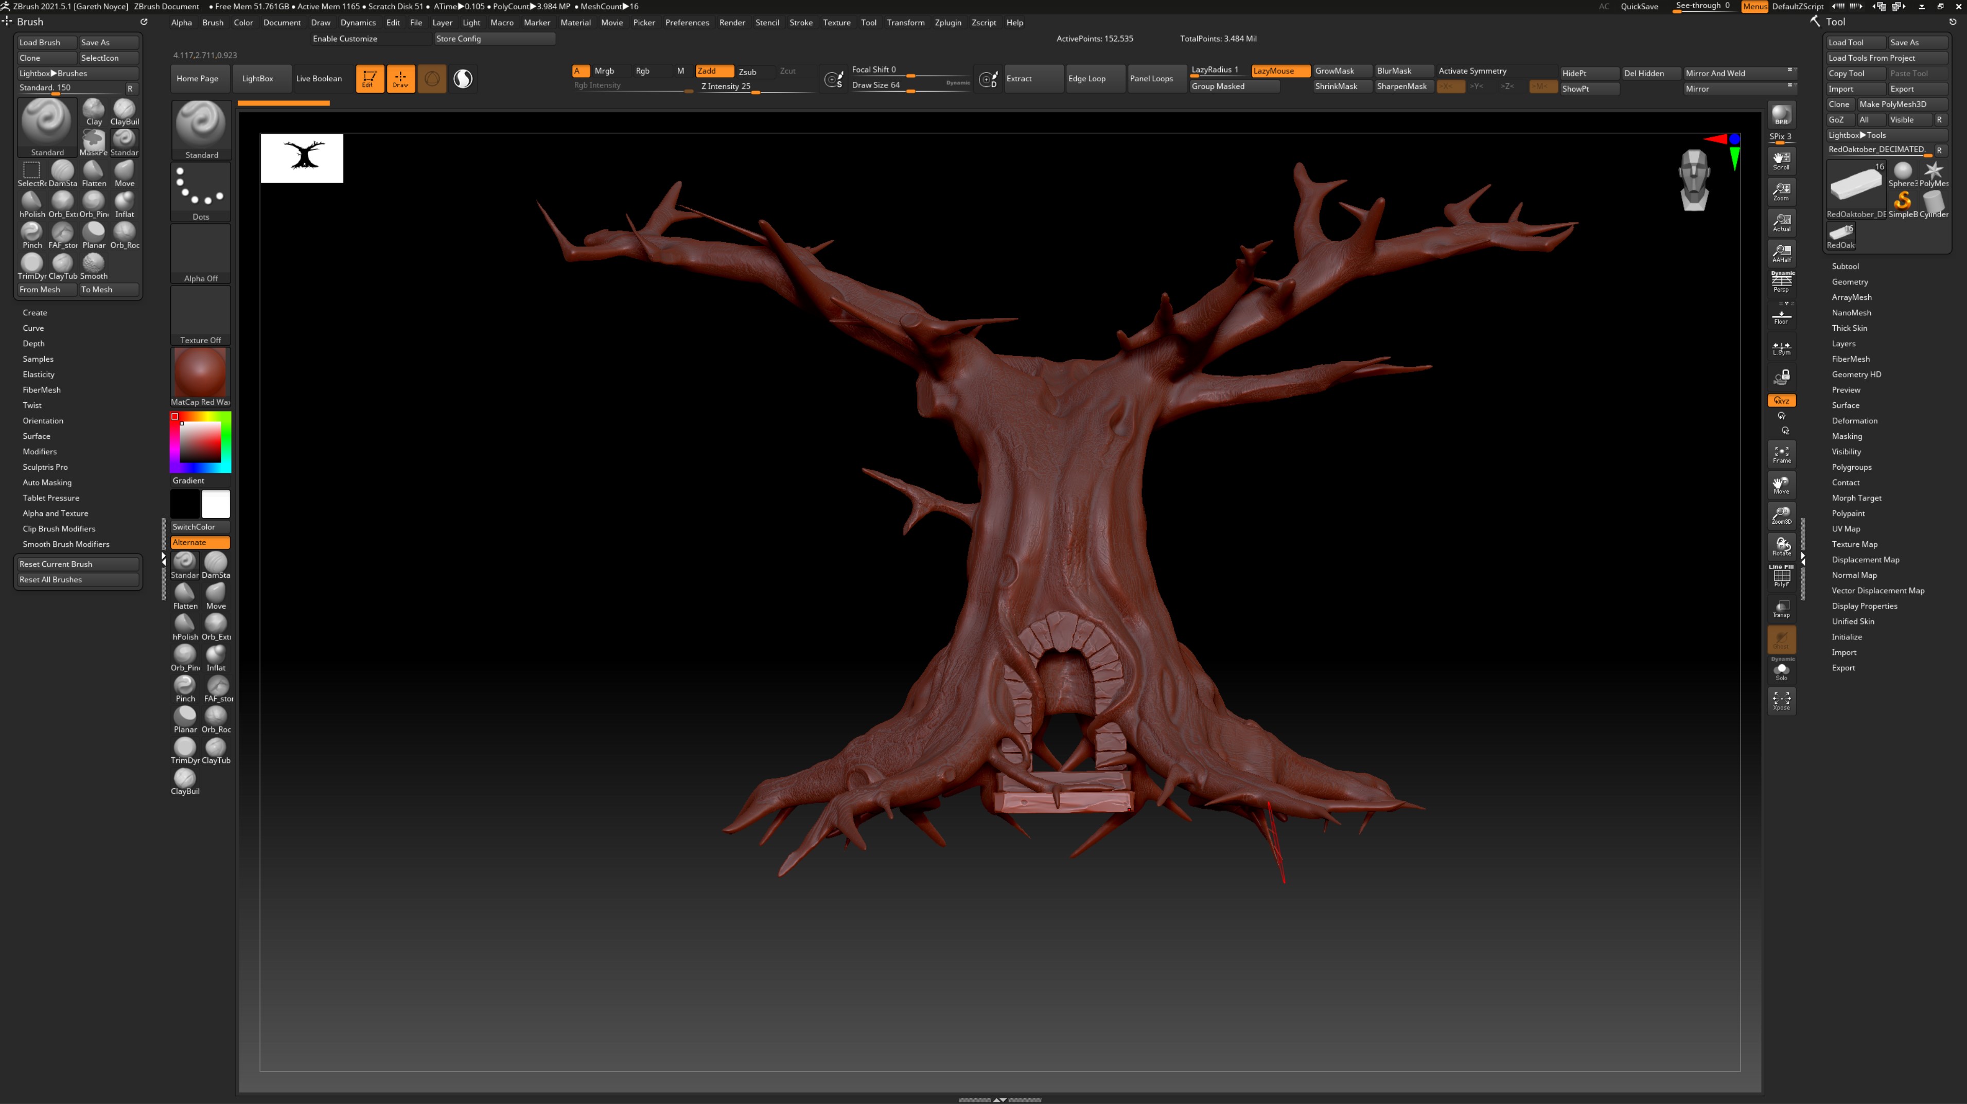1967x1104 pixels.
Task: Select the SelectRect brush icon
Action: (x=32, y=173)
